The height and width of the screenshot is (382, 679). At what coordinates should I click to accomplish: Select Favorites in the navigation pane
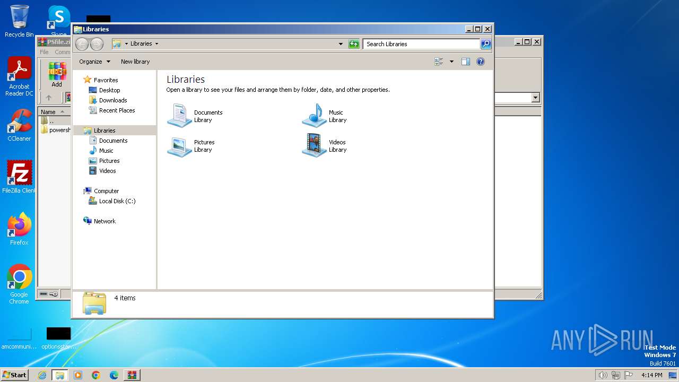[106, 80]
